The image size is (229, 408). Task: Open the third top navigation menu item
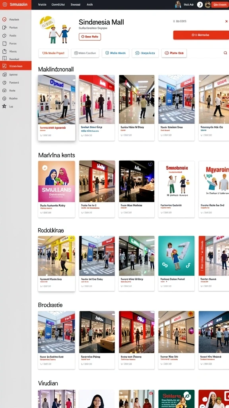[75, 5]
